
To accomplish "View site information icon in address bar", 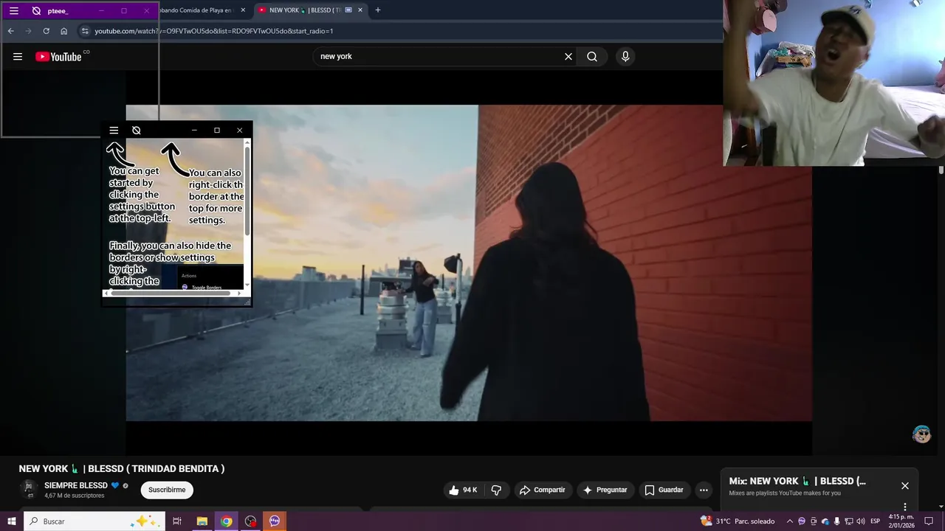I will point(85,31).
